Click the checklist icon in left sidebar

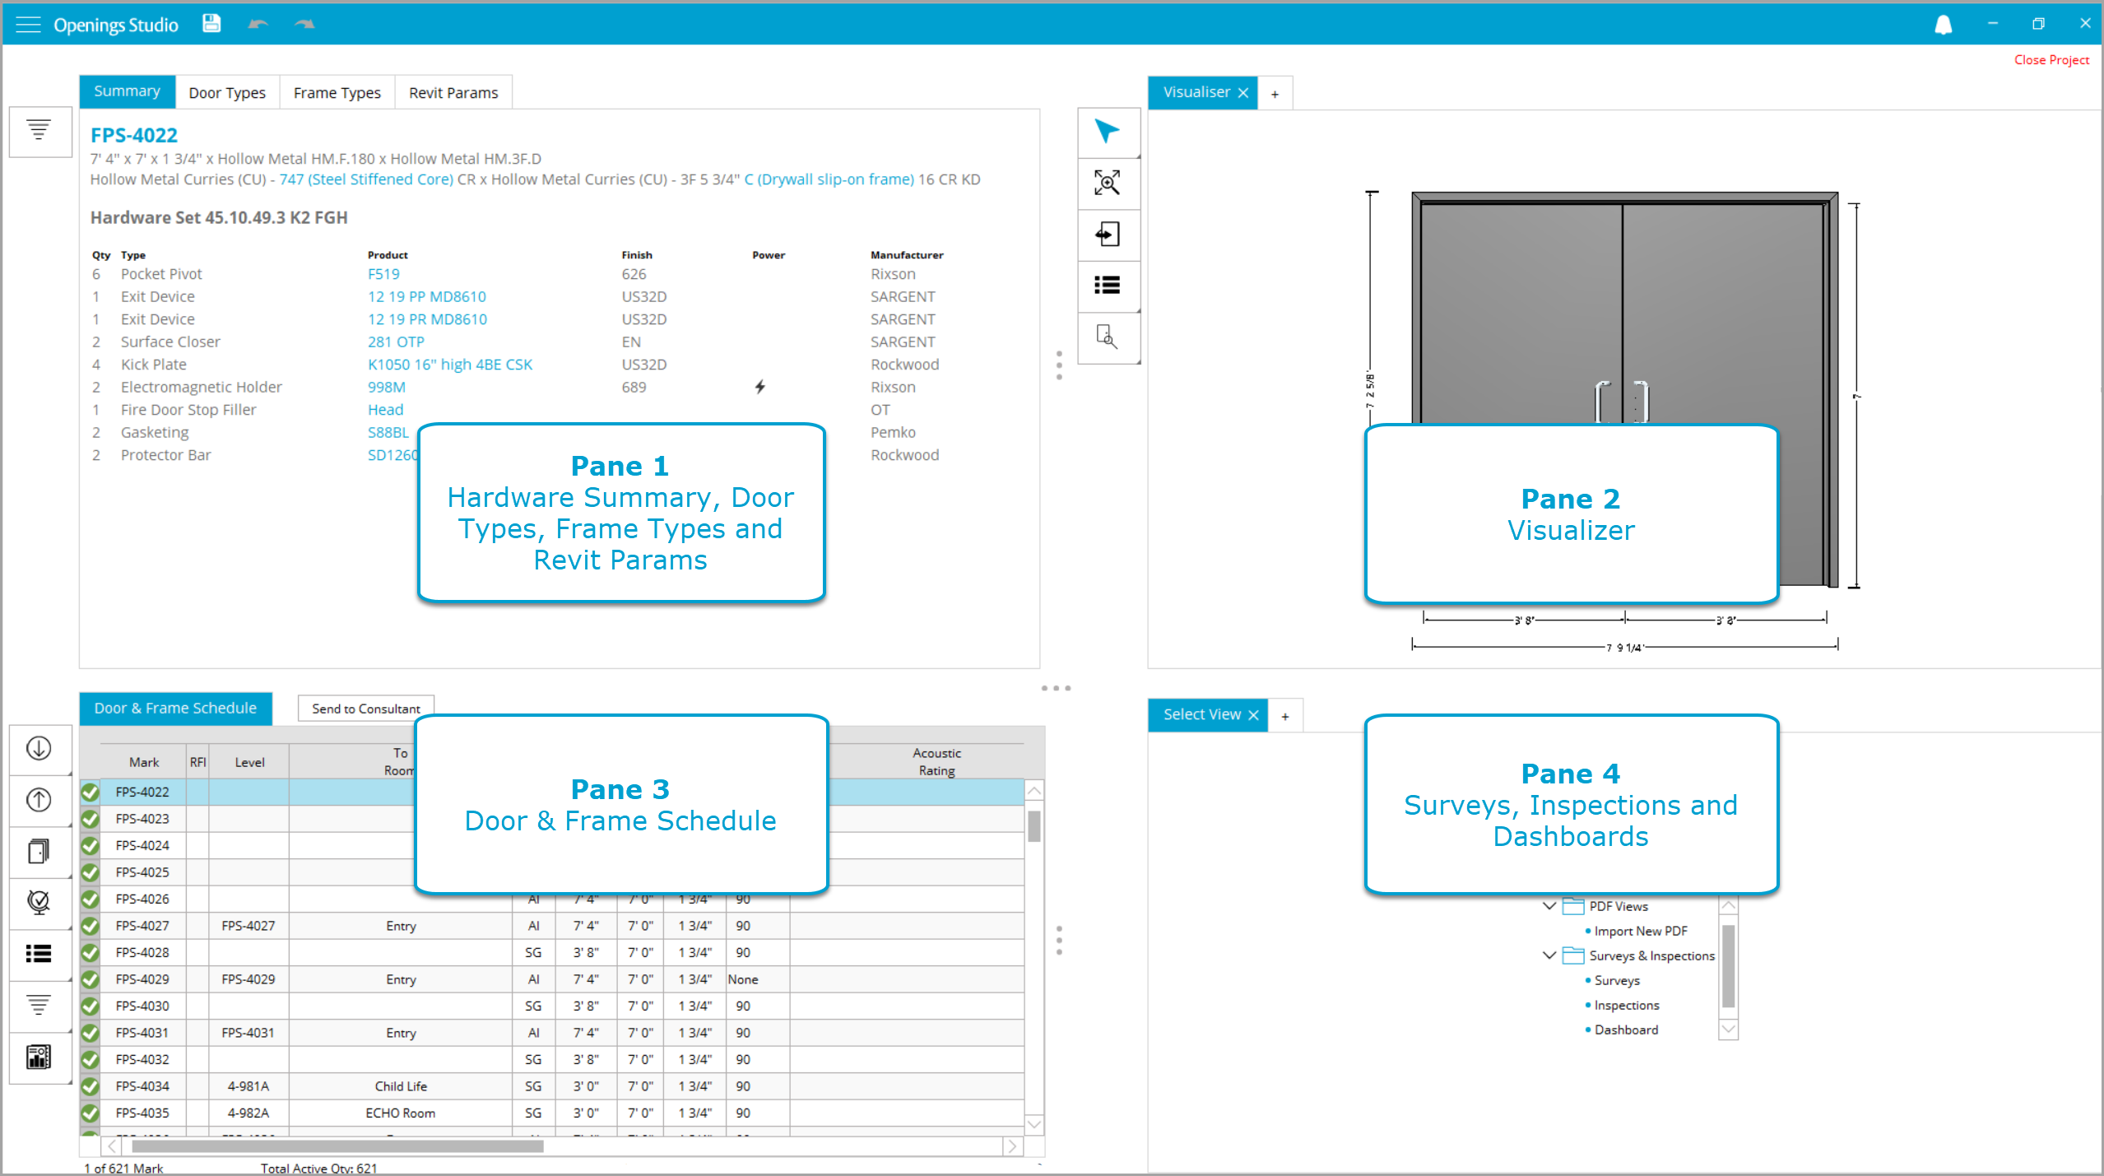tap(38, 954)
